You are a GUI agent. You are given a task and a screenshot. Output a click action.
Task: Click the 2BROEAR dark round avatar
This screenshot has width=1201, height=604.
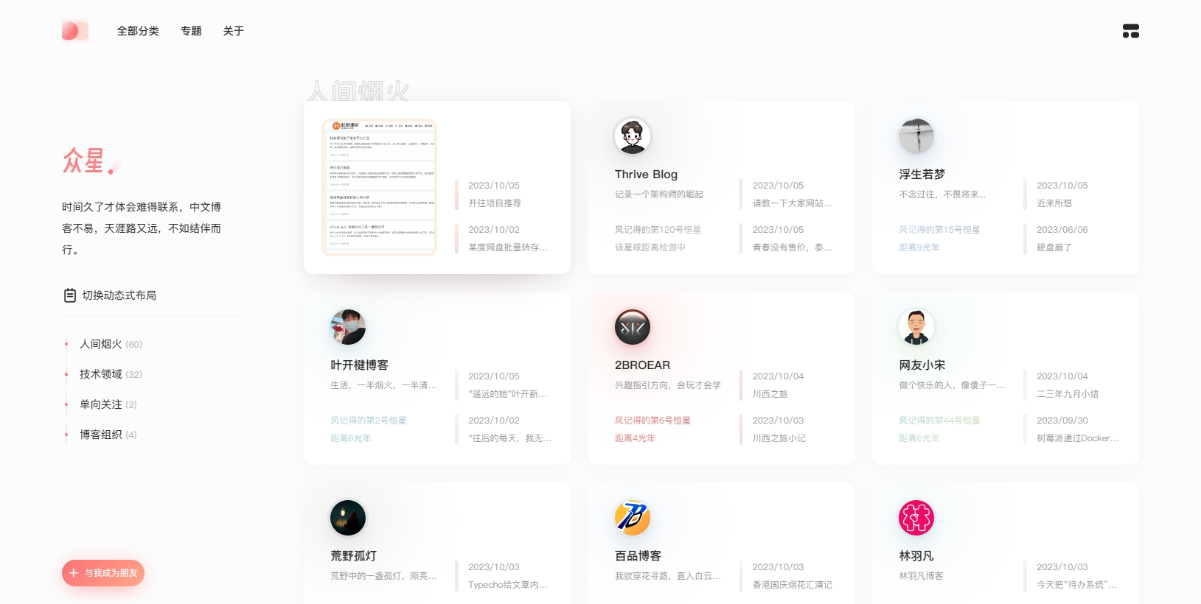click(x=633, y=327)
